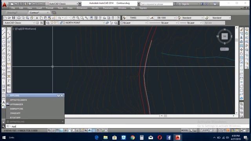The height and width of the screenshot is (141, 251).
Task: Toggle Ortho Mode in status bar
Action: 61,130
